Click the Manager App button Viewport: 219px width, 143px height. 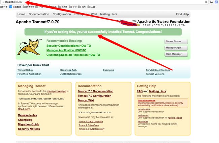click(x=176, y=48)
